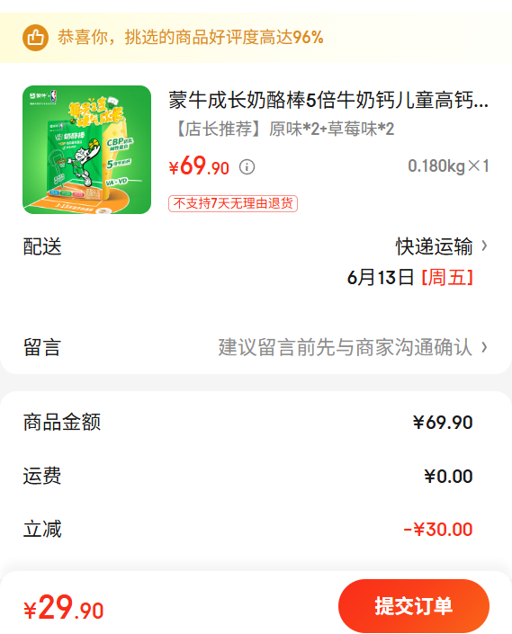512x634 pixels.
Task: Open price info icon next to ¥69.90
Action: pos(247,166)
